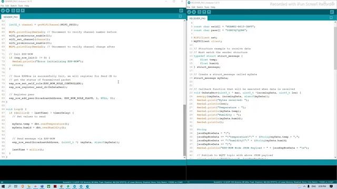Open Sketch menu in SENDER window
Viewport: 337px width, 189px height.
(14, 6)
